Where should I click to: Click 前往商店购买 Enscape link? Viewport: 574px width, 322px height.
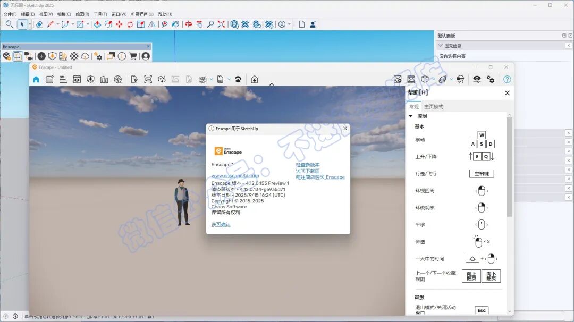click(320, 177)
